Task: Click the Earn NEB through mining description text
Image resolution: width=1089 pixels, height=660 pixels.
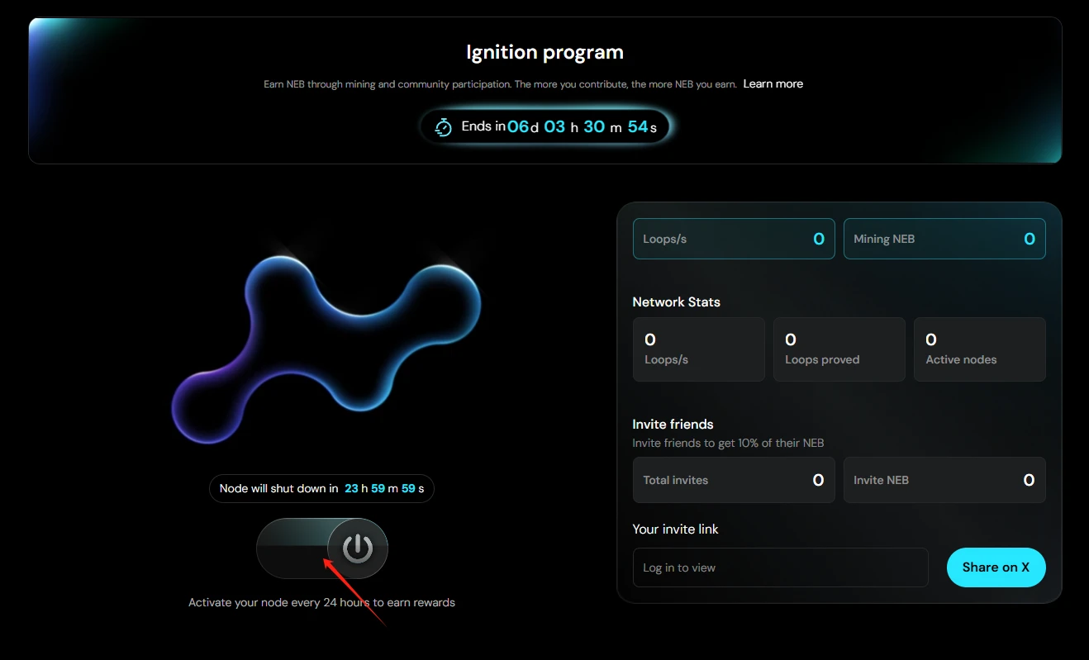Action: [500, 84]
